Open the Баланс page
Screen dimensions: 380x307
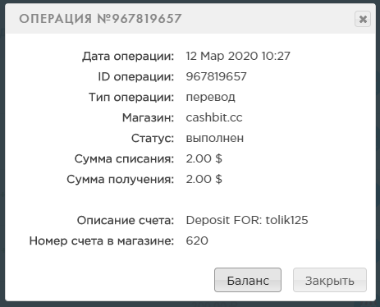pyautogui.click(x=248, y=280)
